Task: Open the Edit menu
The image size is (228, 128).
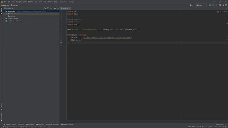Action: 9,2
